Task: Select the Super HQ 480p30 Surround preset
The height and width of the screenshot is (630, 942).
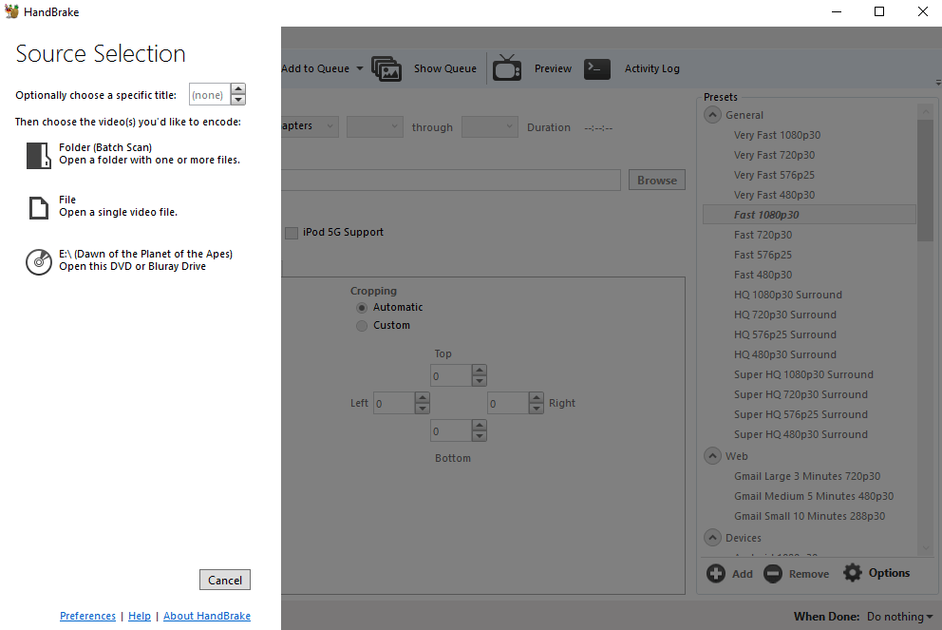Action: coord(801,434)
